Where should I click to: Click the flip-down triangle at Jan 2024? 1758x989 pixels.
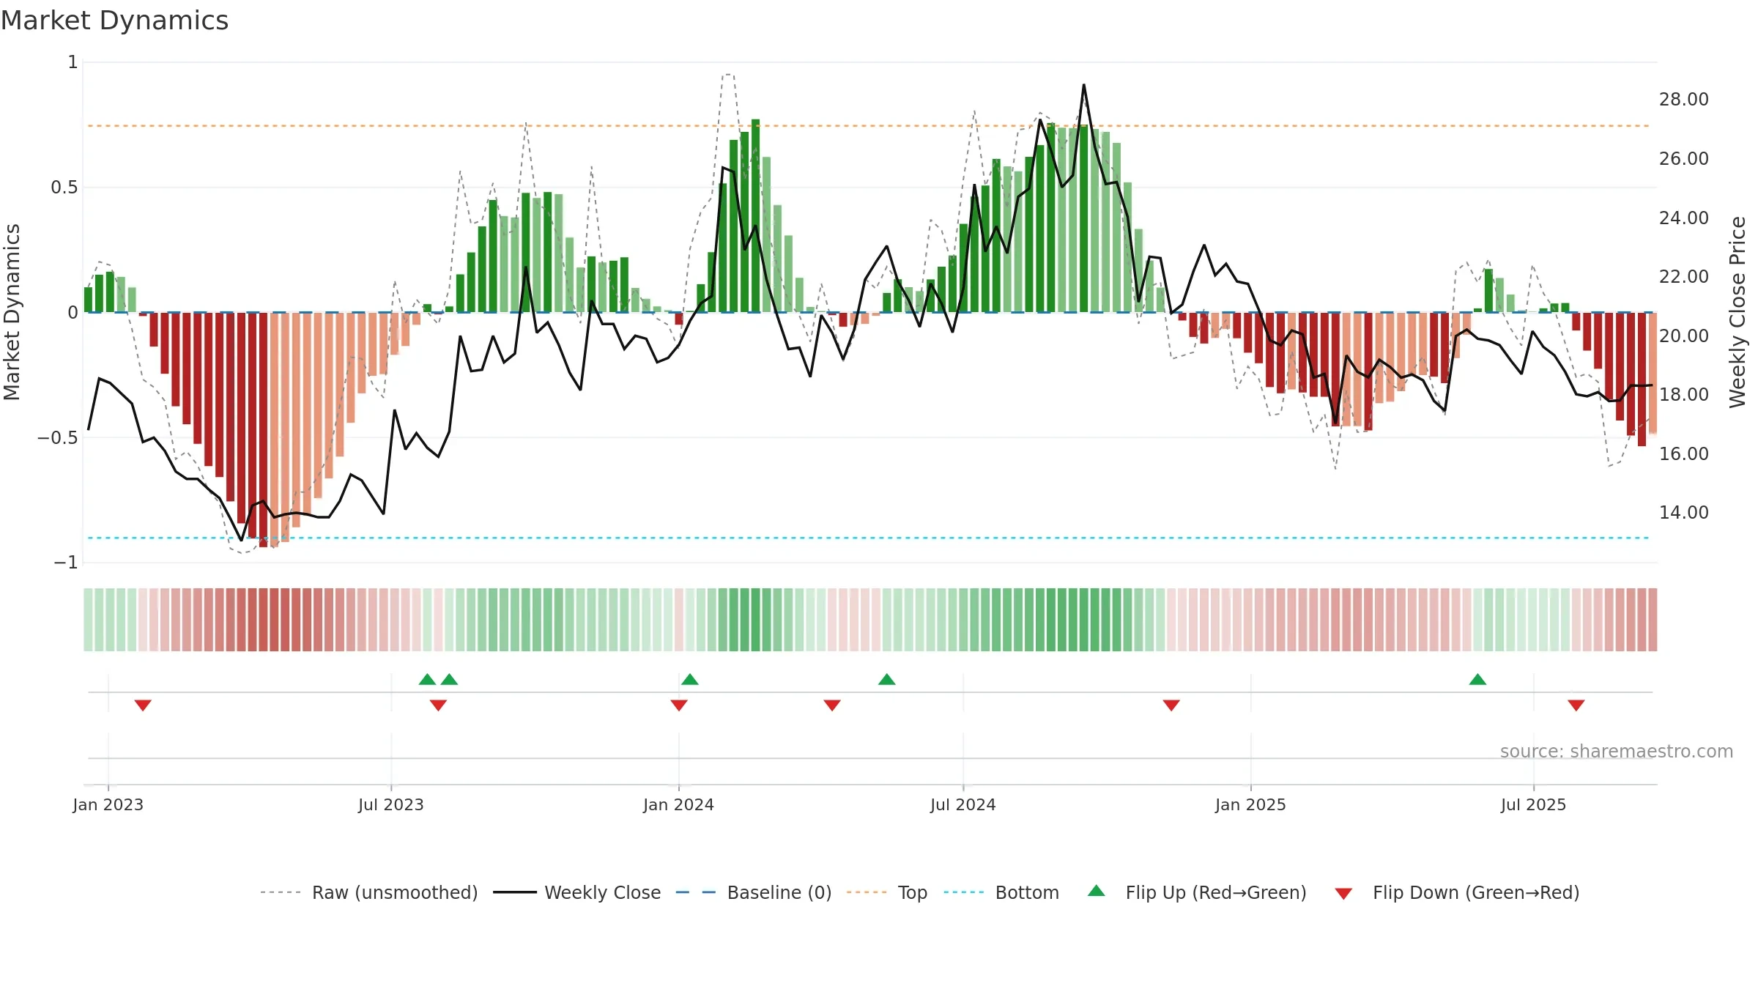pyautogui.click(x=679, y=705)
